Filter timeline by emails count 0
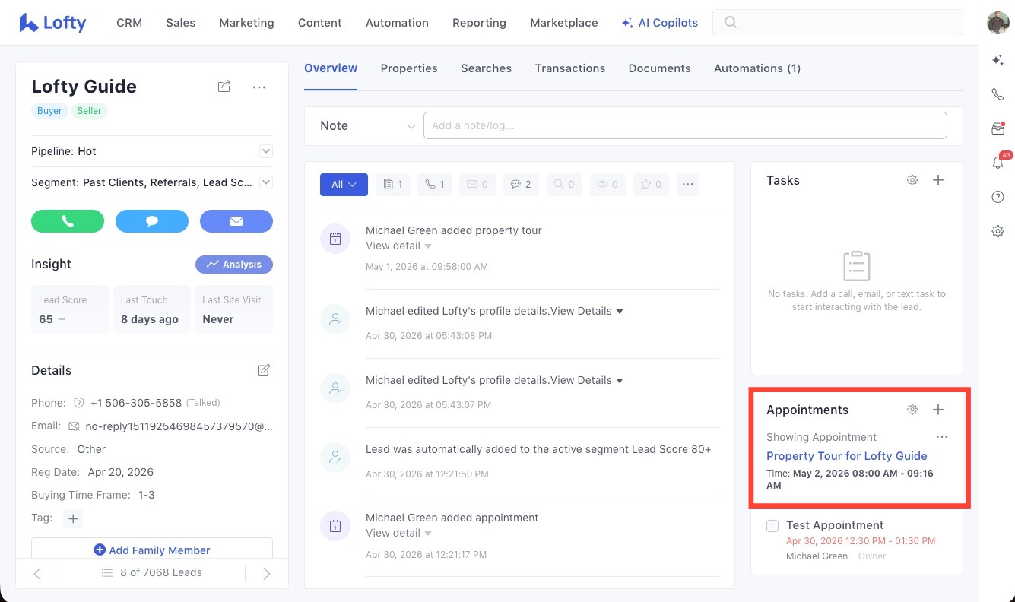This screenshot has width=1015, height=602. [x=477, y=184]
